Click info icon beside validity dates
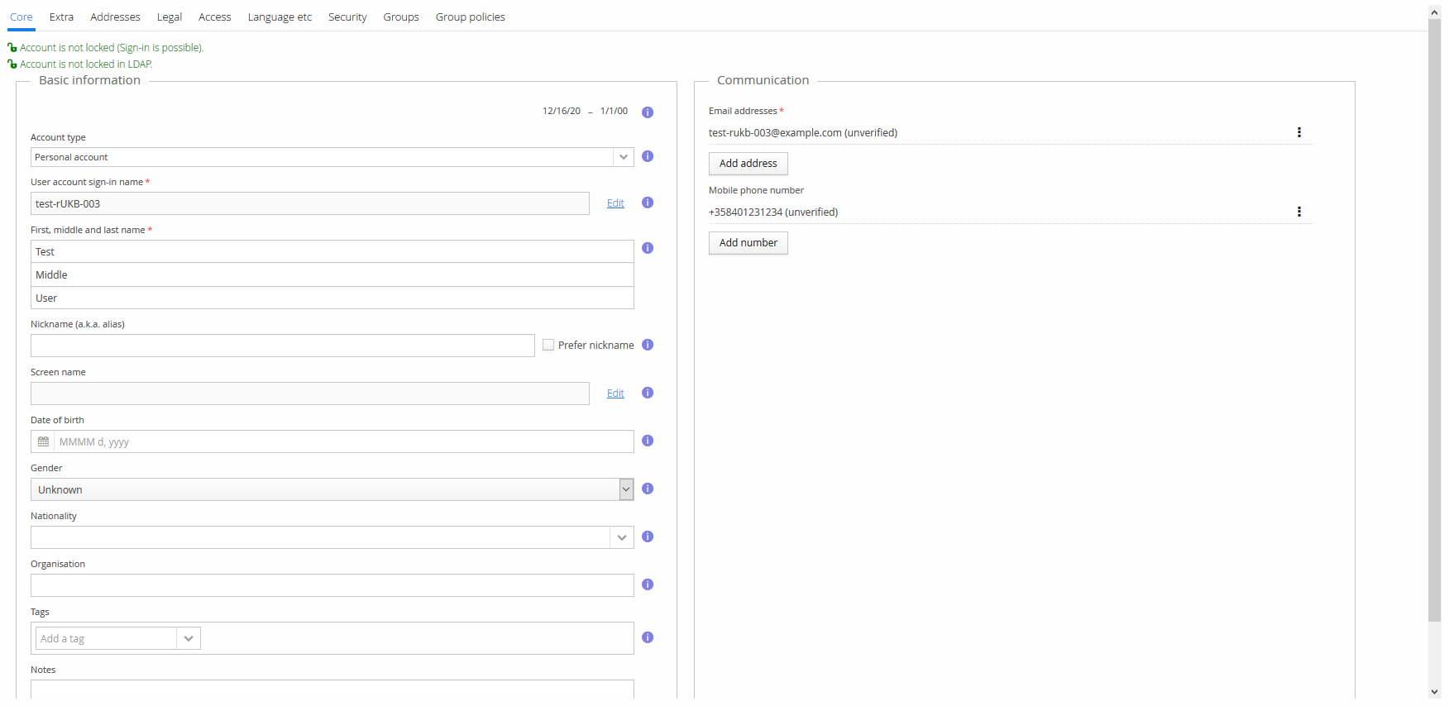Screen dimensions: 1449x706 [x=648, y=112]
